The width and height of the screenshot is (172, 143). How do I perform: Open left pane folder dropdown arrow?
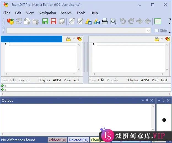[74, 39]
